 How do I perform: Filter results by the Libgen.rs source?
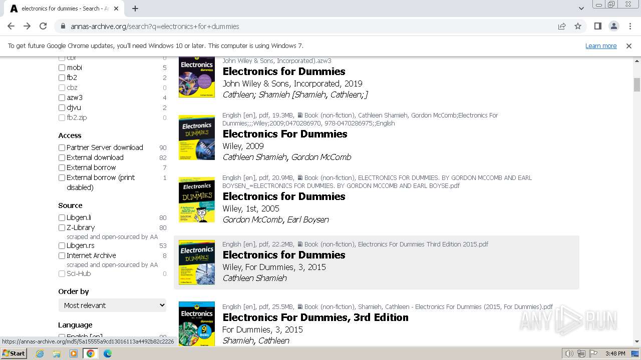[x=62, y=245]
